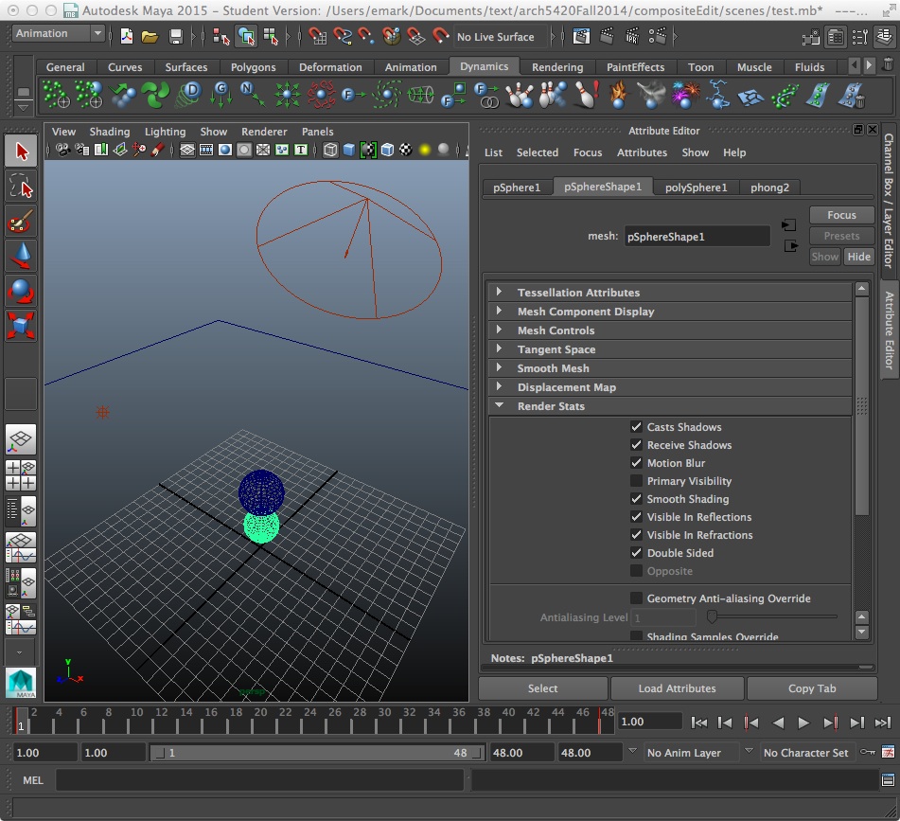Uncheck Motion Blur
Viewport: 900px width, 821px height.
point(636,463)
